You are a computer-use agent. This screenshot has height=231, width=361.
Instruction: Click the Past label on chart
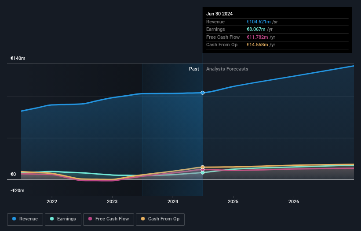click(x=194, y=69)
